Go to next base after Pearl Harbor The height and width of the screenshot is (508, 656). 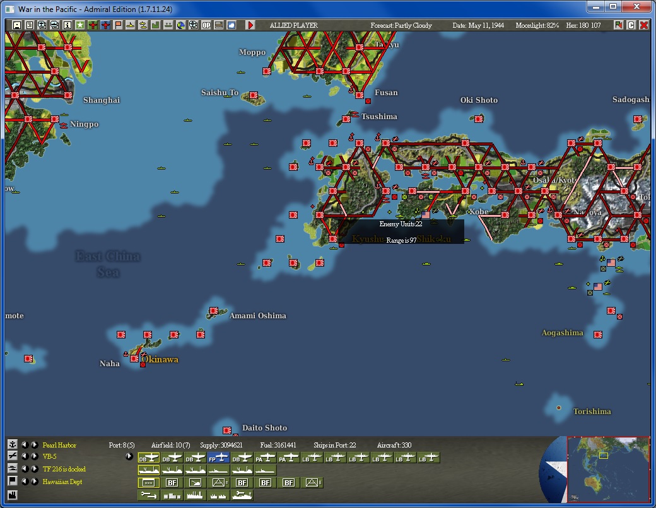(35, 445)
